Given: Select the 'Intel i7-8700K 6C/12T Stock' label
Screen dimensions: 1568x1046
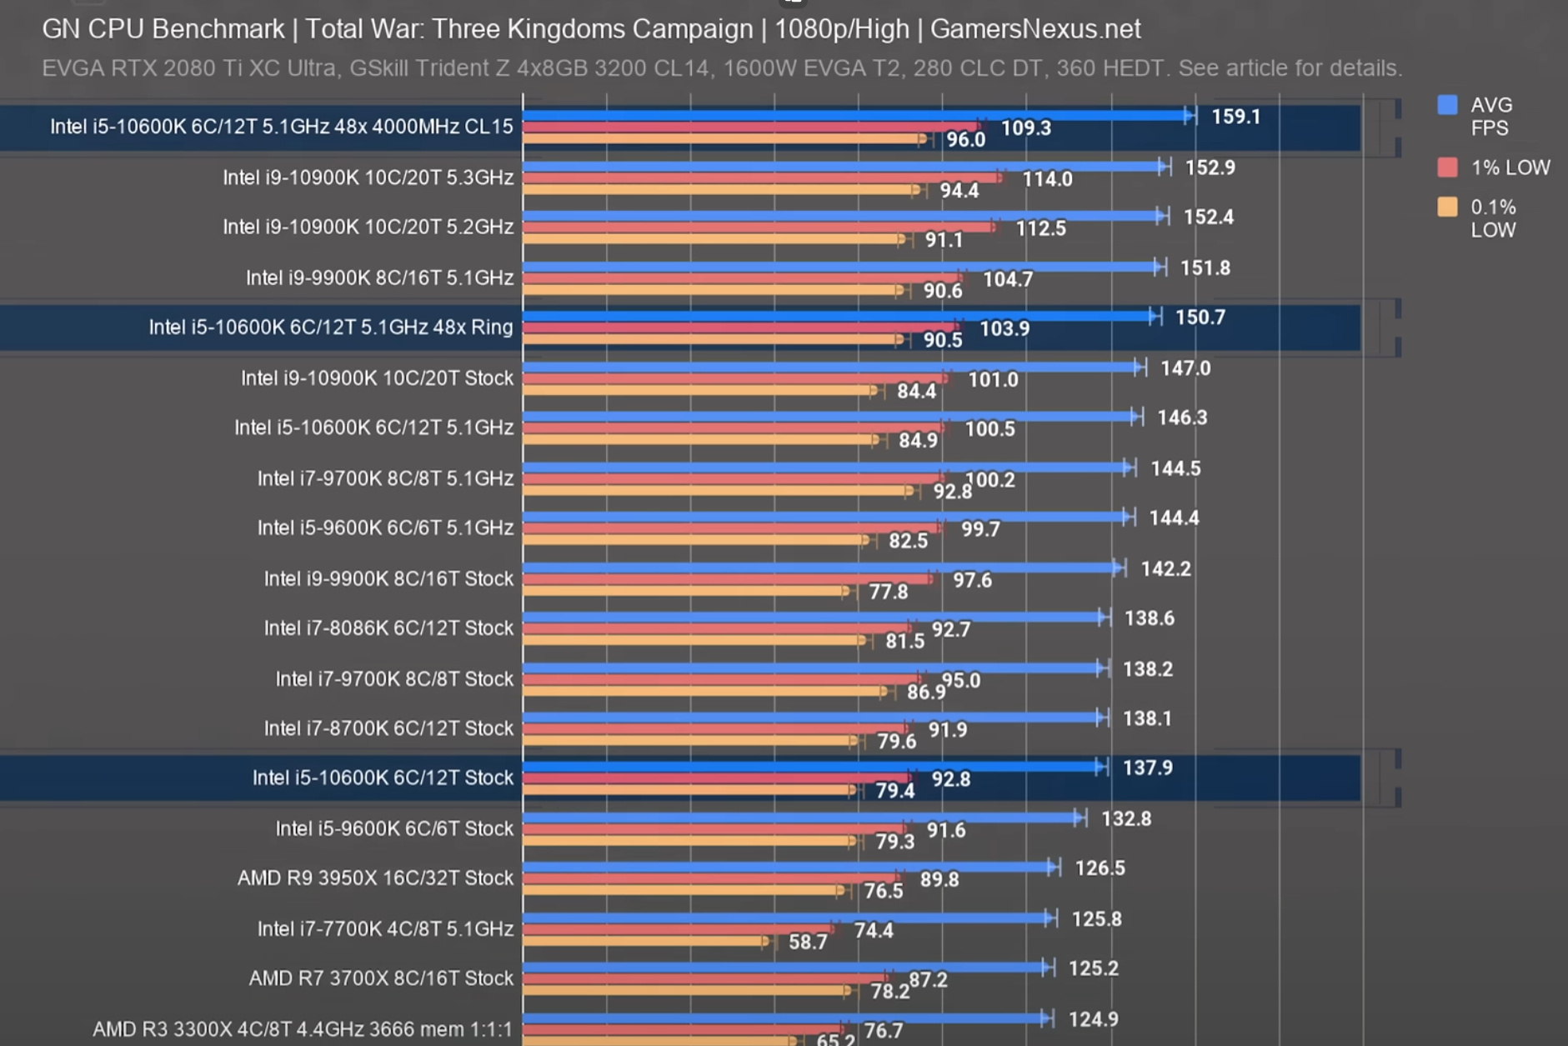Looking at the screenshot, I should coord(388,728).
